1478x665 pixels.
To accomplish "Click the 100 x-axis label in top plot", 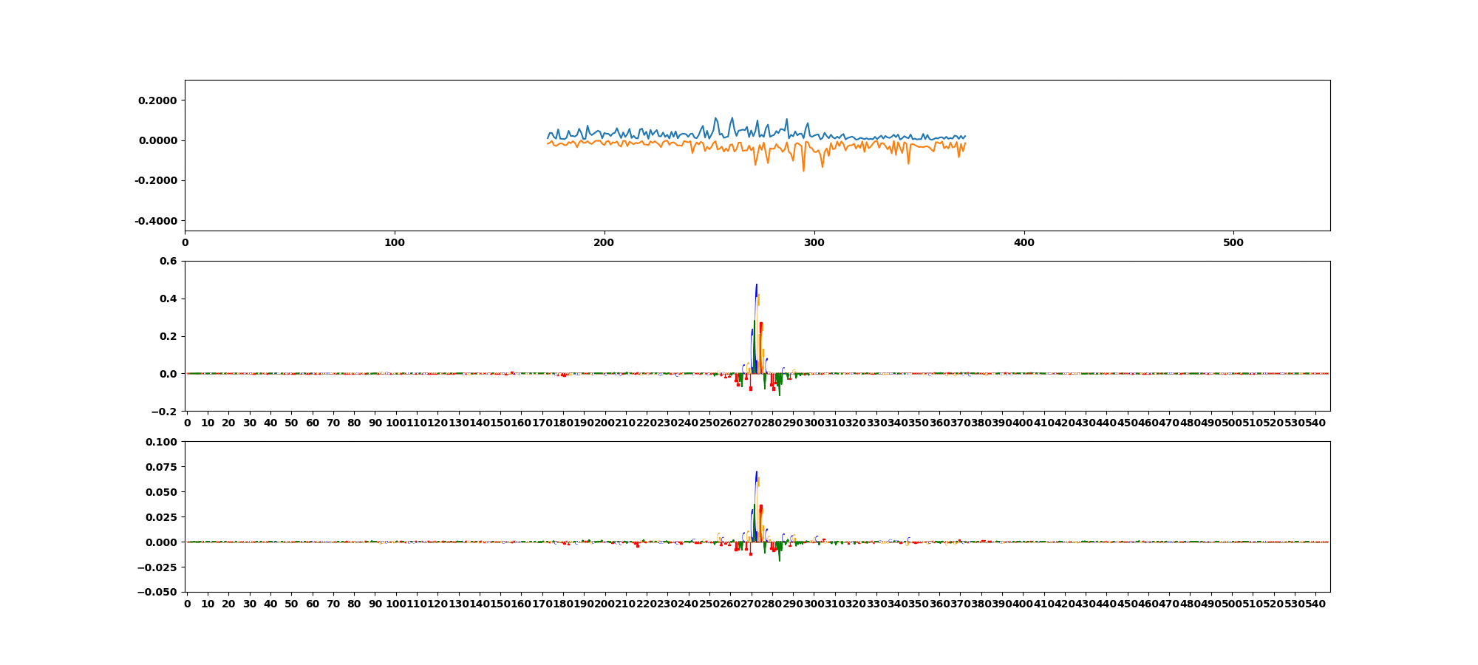I will tap(395, 242).
